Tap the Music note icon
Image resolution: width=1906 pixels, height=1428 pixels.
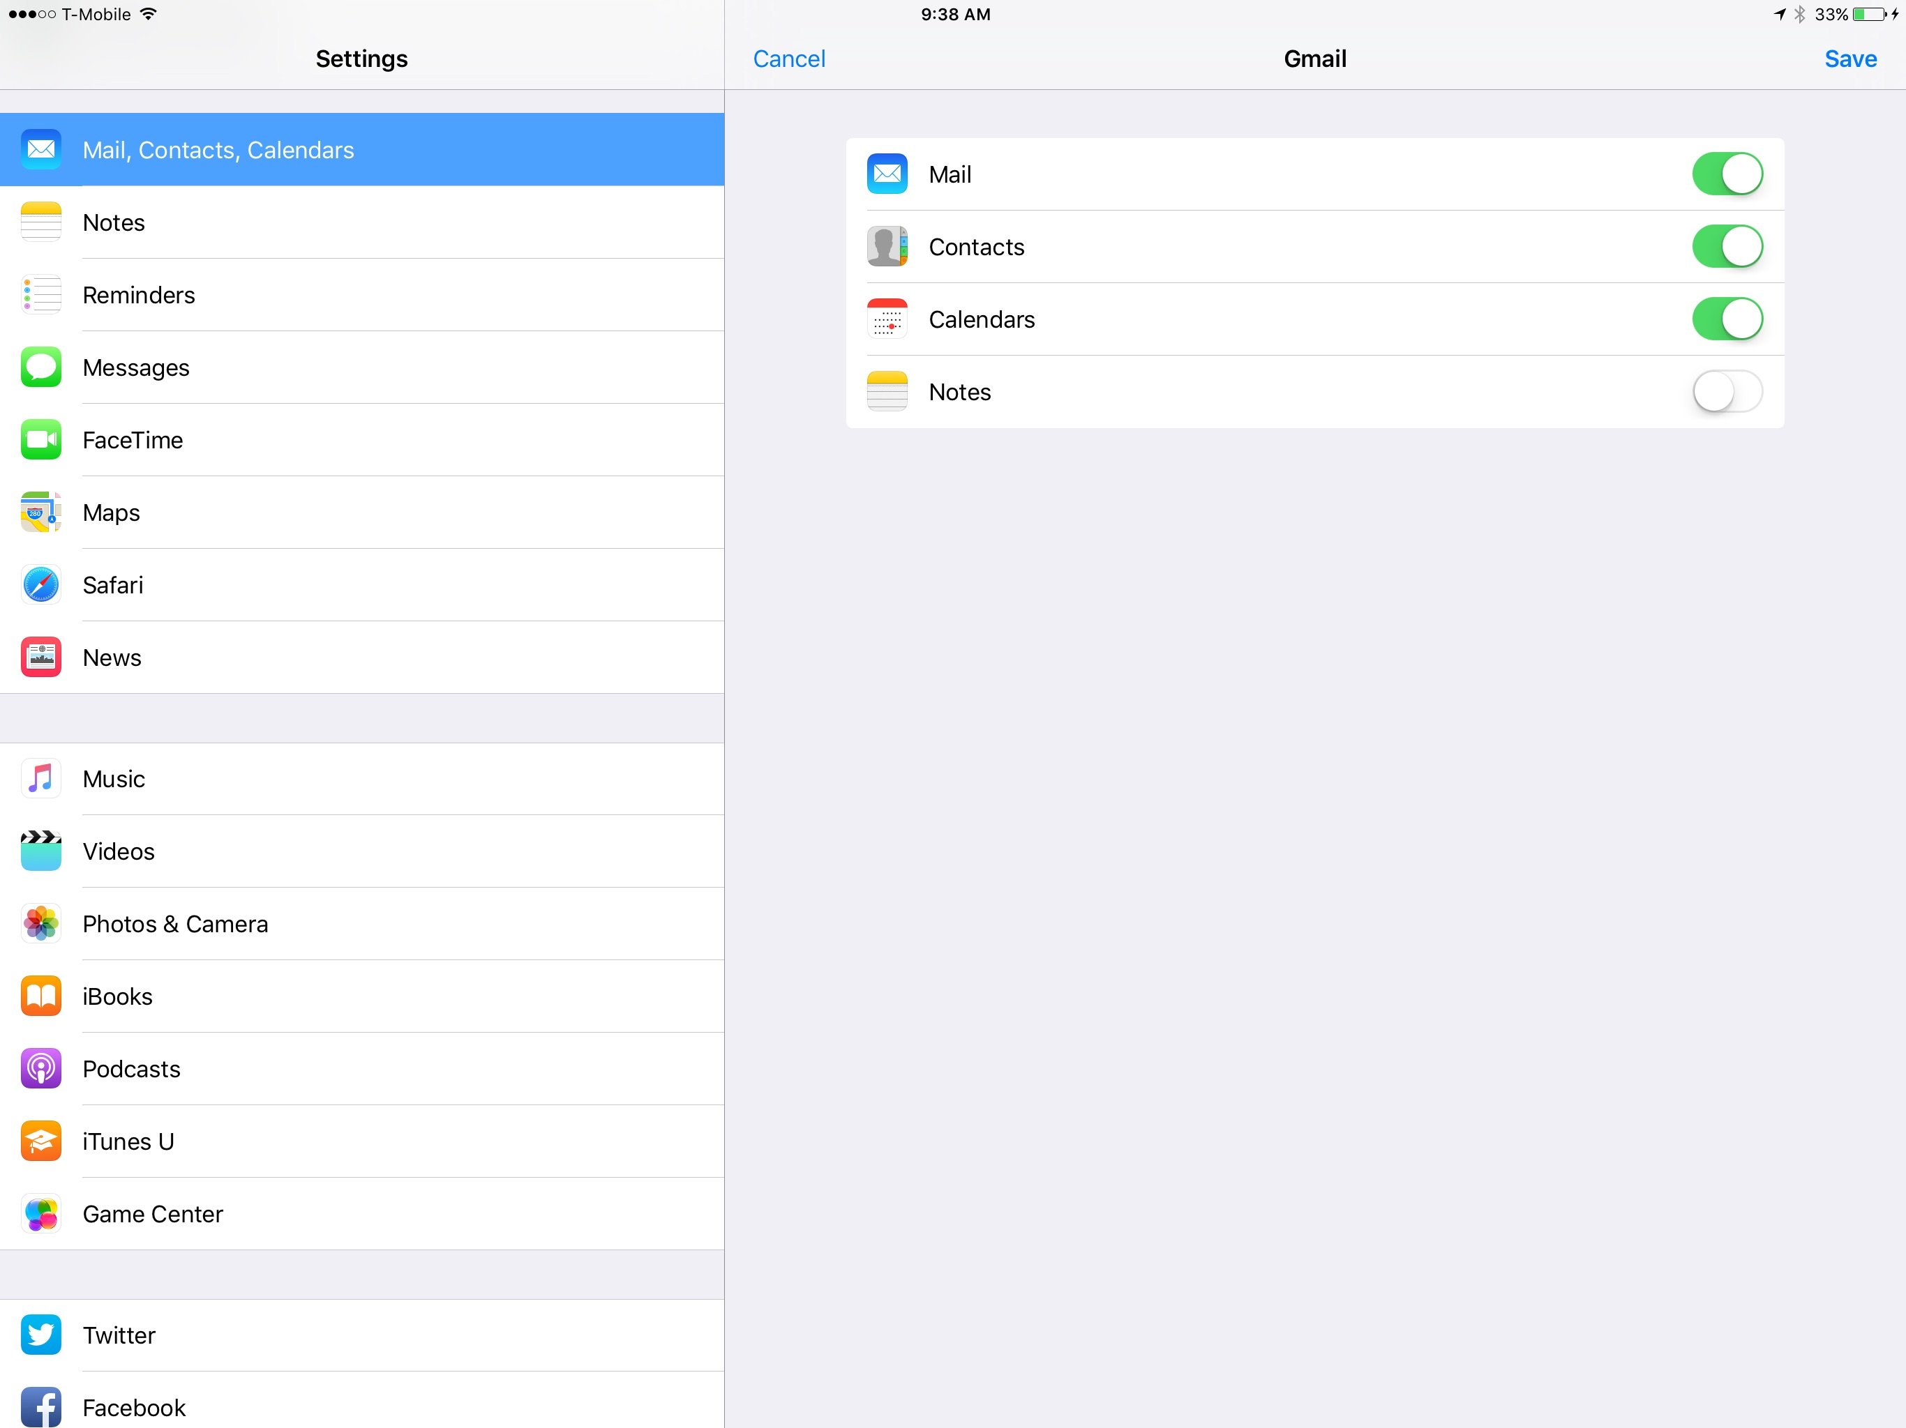pyautogui.click(x=40, y=779)
